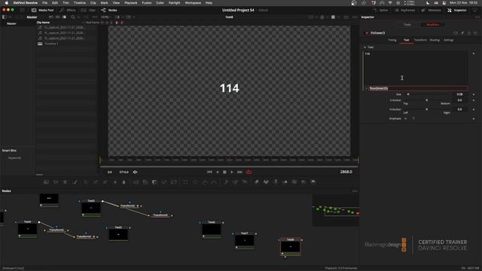Screen dimensions: 482x271
Task: Select the Tools tab in Inspector
Action: pyautogui.click(x=407, y=25)
